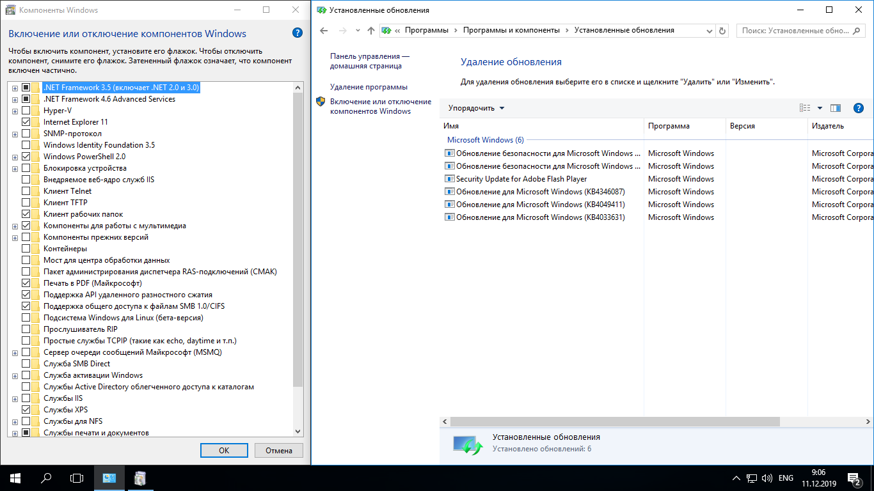Click in the search installed updates field

pos(797,31)
